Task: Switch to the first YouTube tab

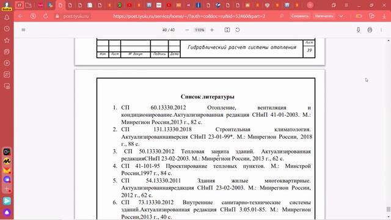Action: click(x=129, y=5)
